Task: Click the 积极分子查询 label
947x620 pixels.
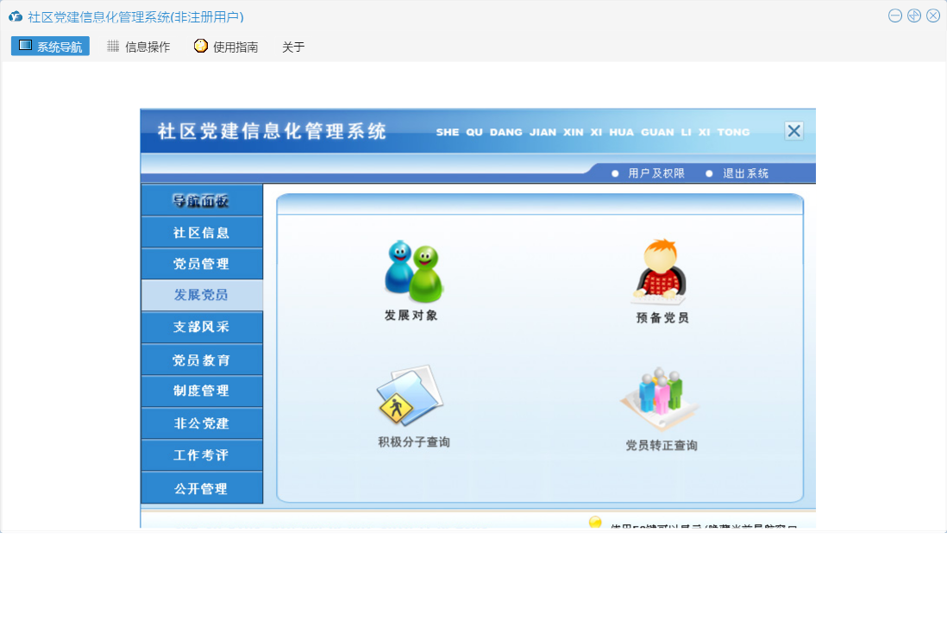Action: (414, 442)
